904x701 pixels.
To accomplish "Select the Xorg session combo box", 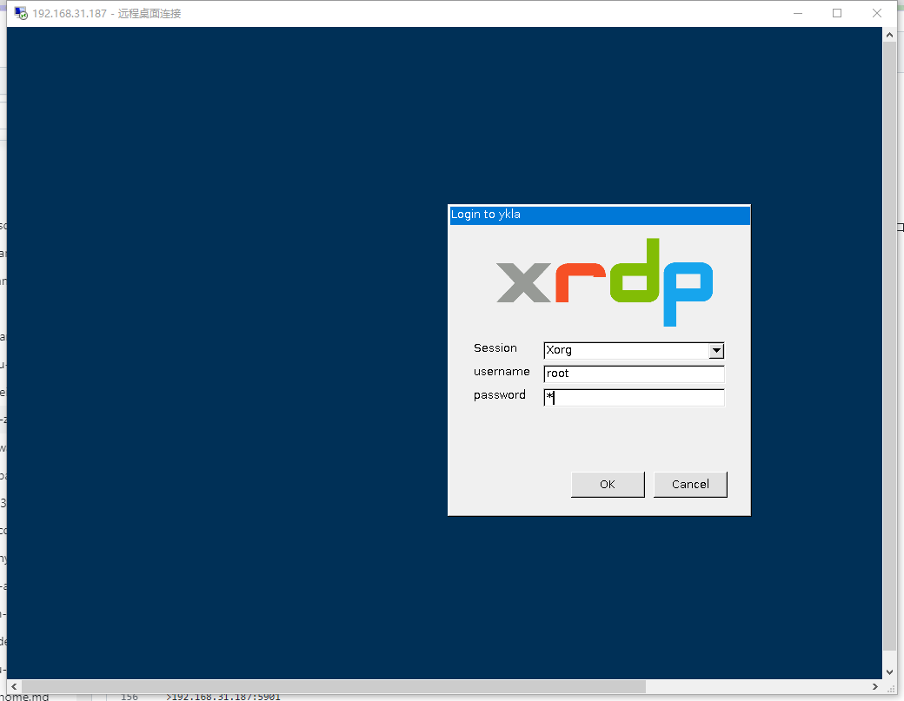I will (634, 350).
